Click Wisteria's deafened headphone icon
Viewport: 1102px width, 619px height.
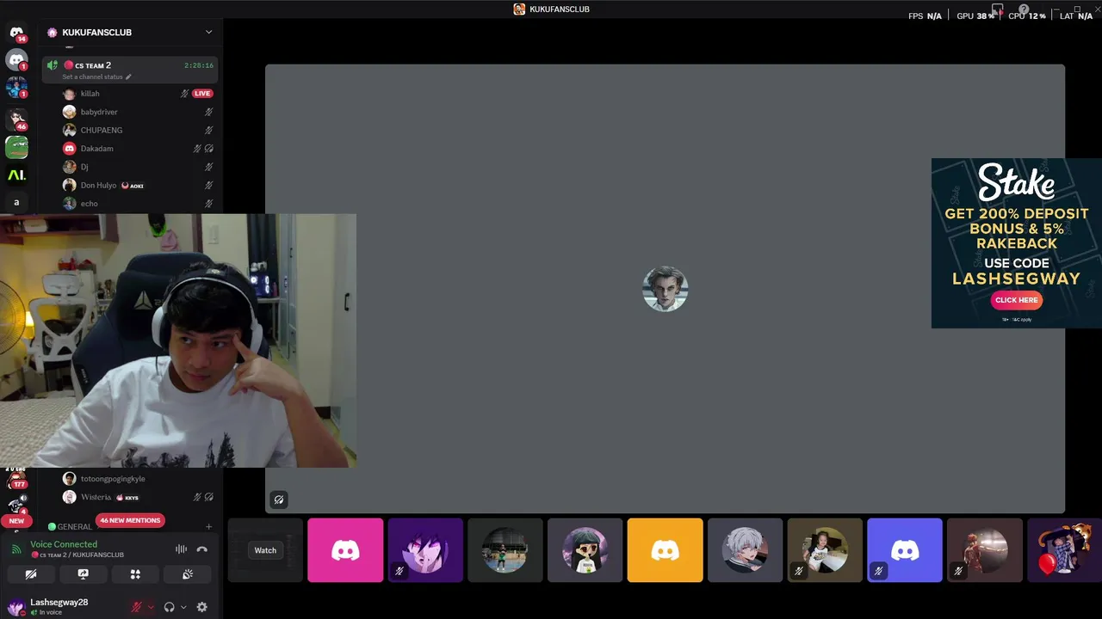coord(209,497)
